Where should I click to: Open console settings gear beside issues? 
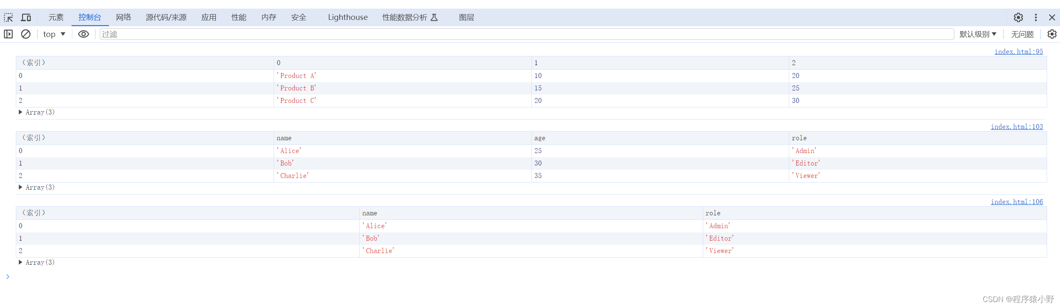click(1052, 34)
